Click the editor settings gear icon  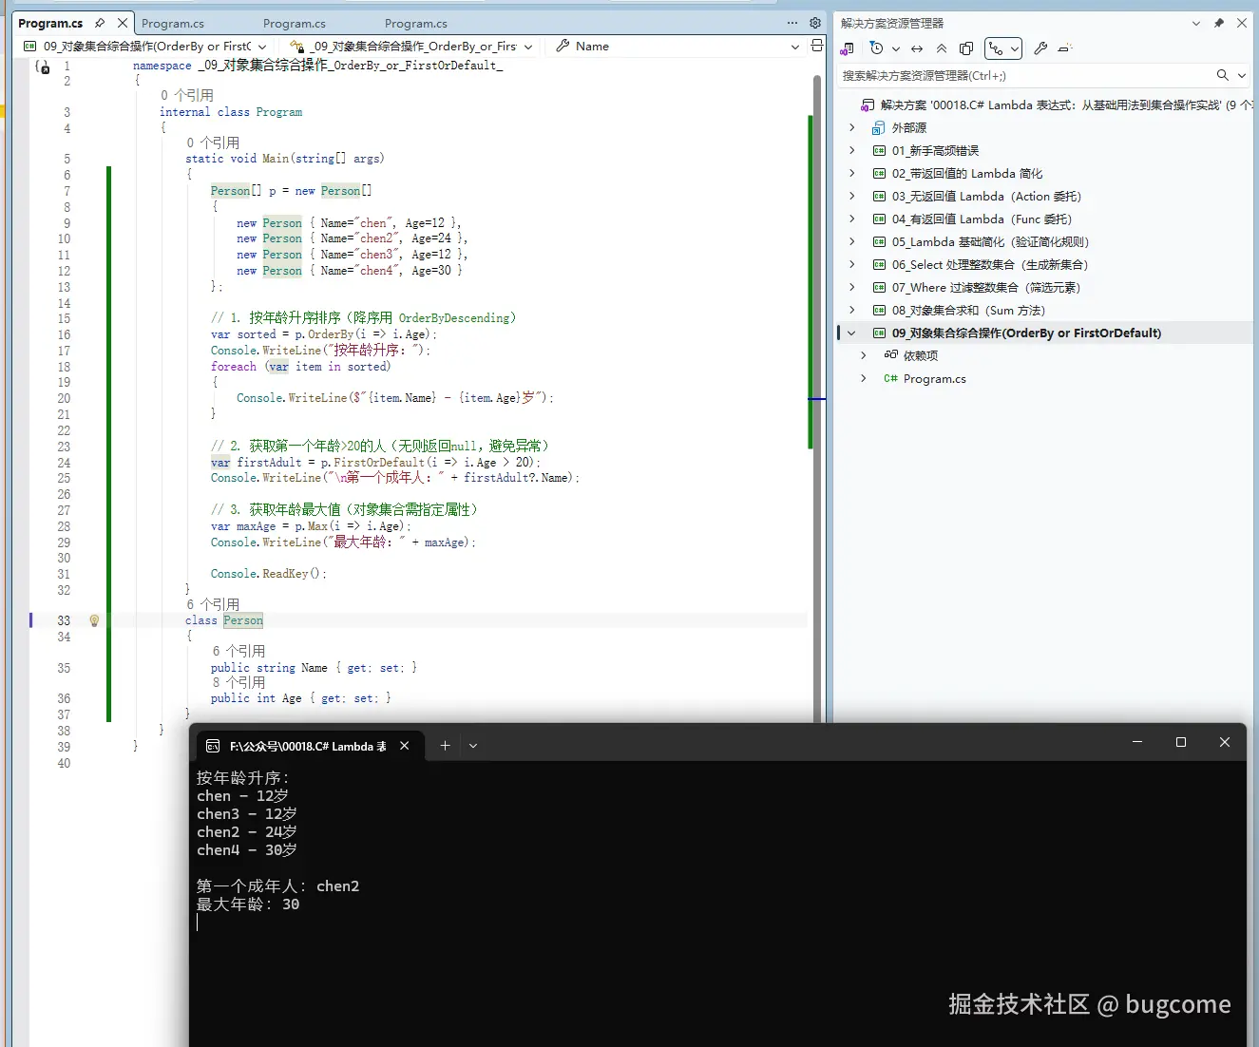(x=814, y=23)
